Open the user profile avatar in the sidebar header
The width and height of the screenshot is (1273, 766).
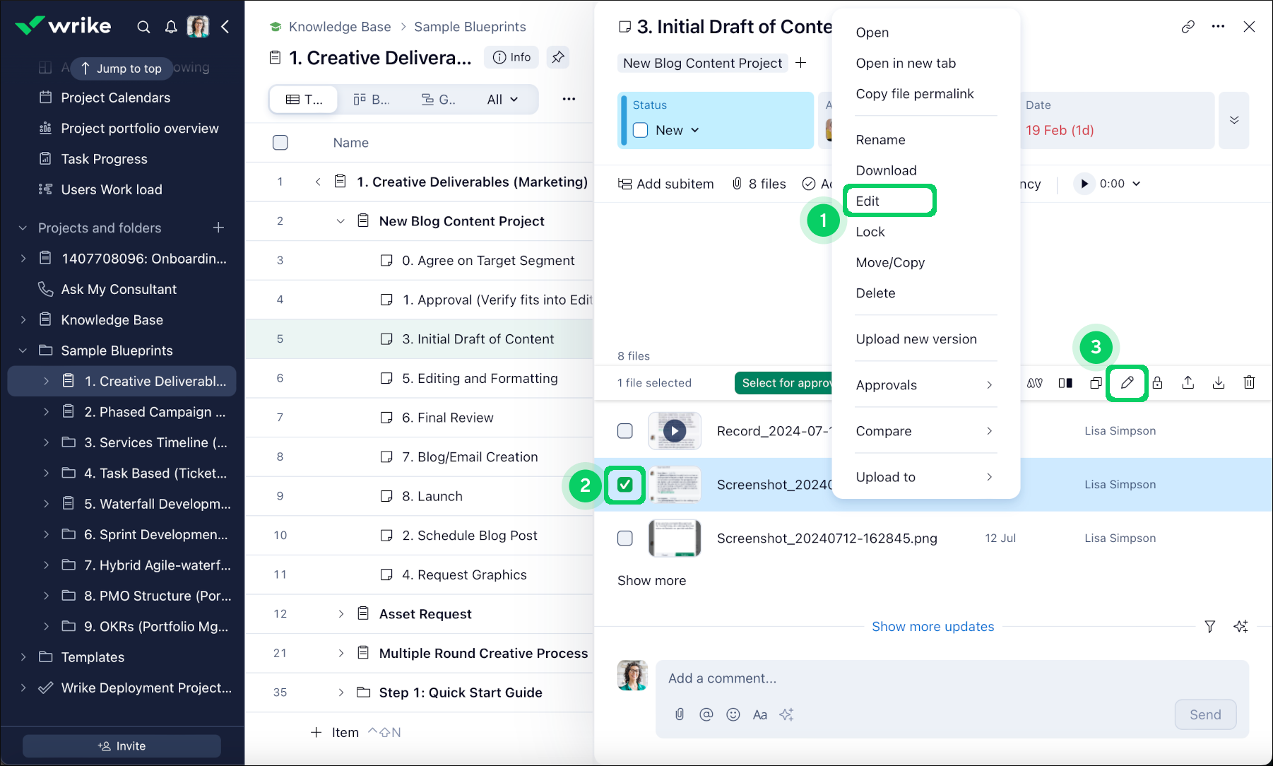198,27
